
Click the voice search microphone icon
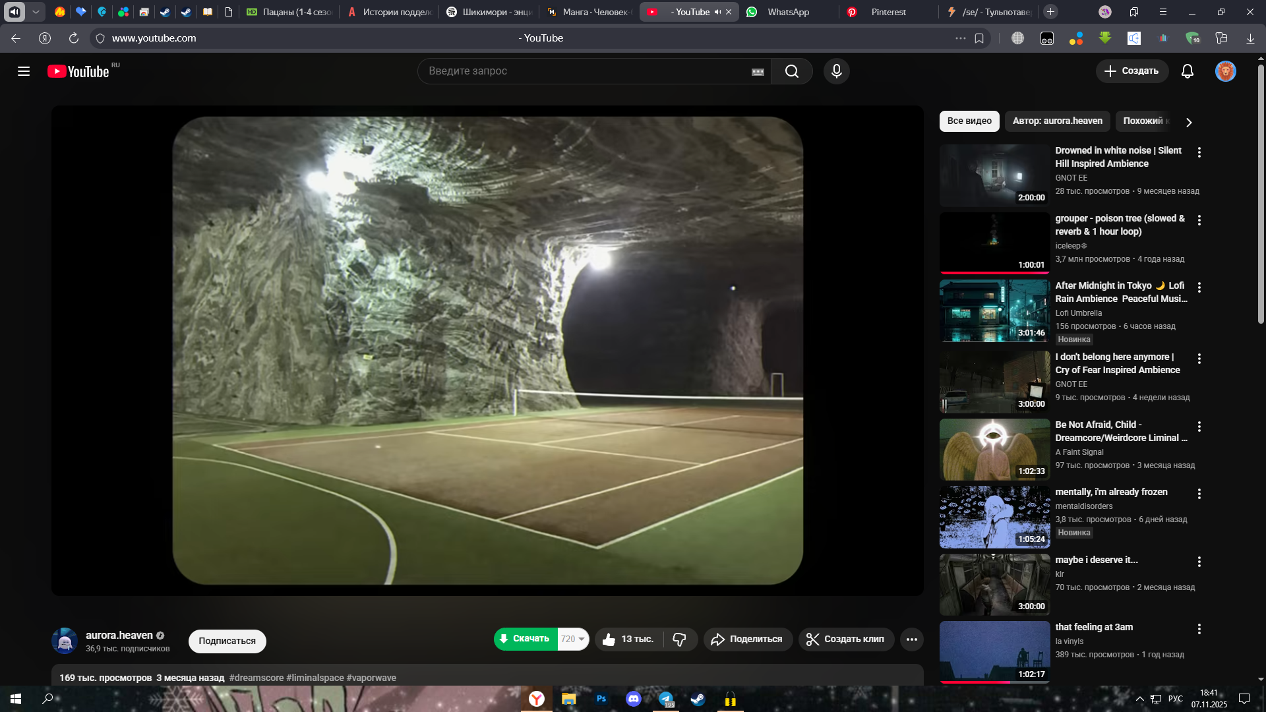tap(836, 71)
